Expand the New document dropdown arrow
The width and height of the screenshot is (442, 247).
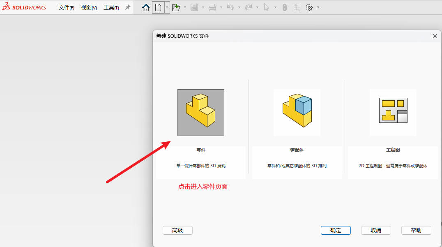tap(167, 7)
